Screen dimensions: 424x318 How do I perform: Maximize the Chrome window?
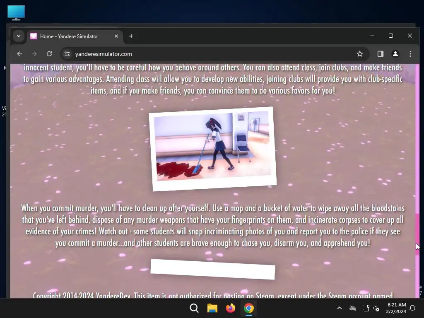coord(391,36)
